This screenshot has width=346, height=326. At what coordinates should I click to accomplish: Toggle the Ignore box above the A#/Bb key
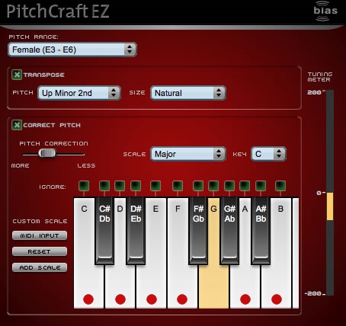[x=261, y=186]
